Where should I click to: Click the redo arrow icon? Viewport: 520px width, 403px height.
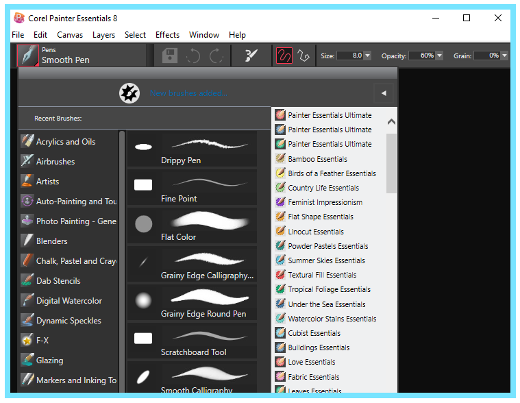click(x=216, y=56)
